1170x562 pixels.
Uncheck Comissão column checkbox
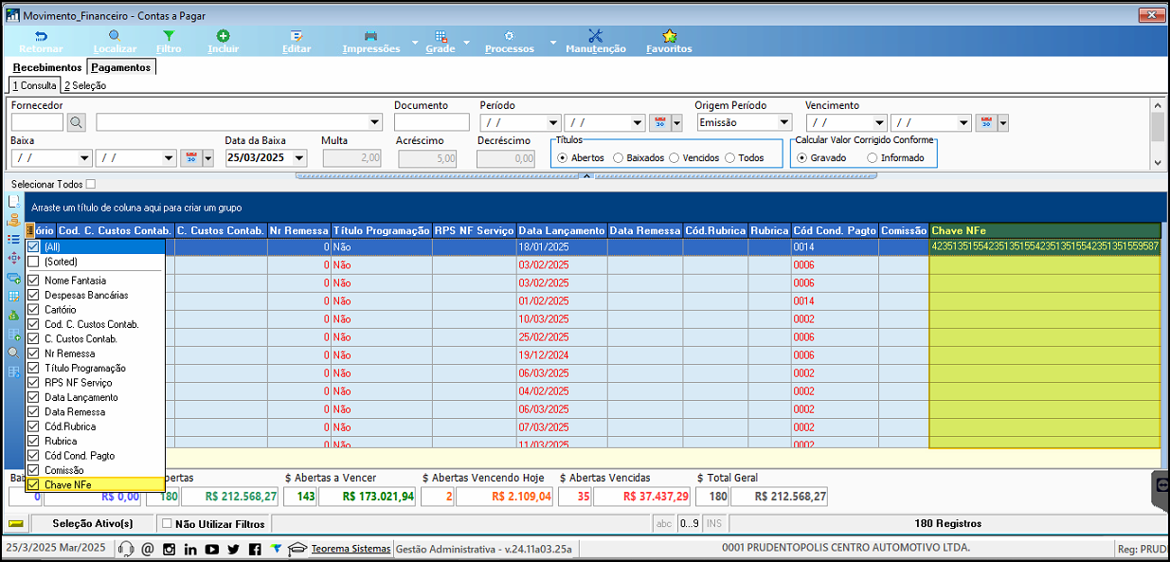[34, 470]
